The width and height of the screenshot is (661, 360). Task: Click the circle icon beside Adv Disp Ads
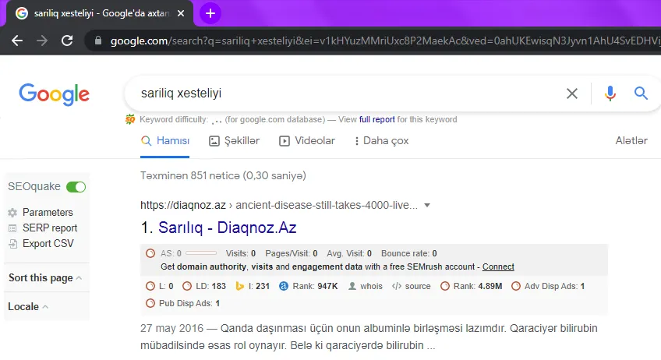(x=515, y=286)
